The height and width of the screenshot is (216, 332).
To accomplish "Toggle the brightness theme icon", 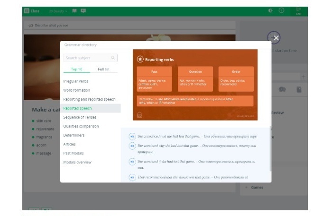I will (270, 10).
